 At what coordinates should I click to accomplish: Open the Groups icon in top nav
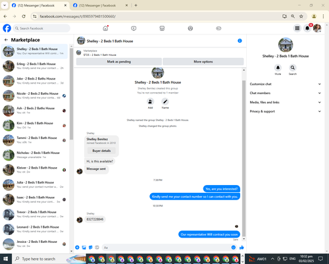(190, 28)
